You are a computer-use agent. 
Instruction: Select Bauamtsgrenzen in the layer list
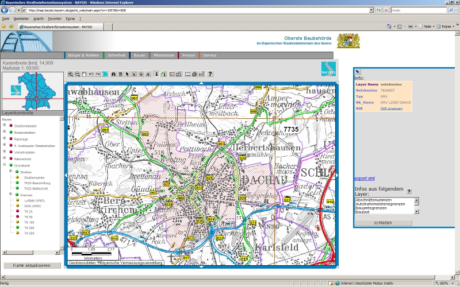click(x=371, y=208)
